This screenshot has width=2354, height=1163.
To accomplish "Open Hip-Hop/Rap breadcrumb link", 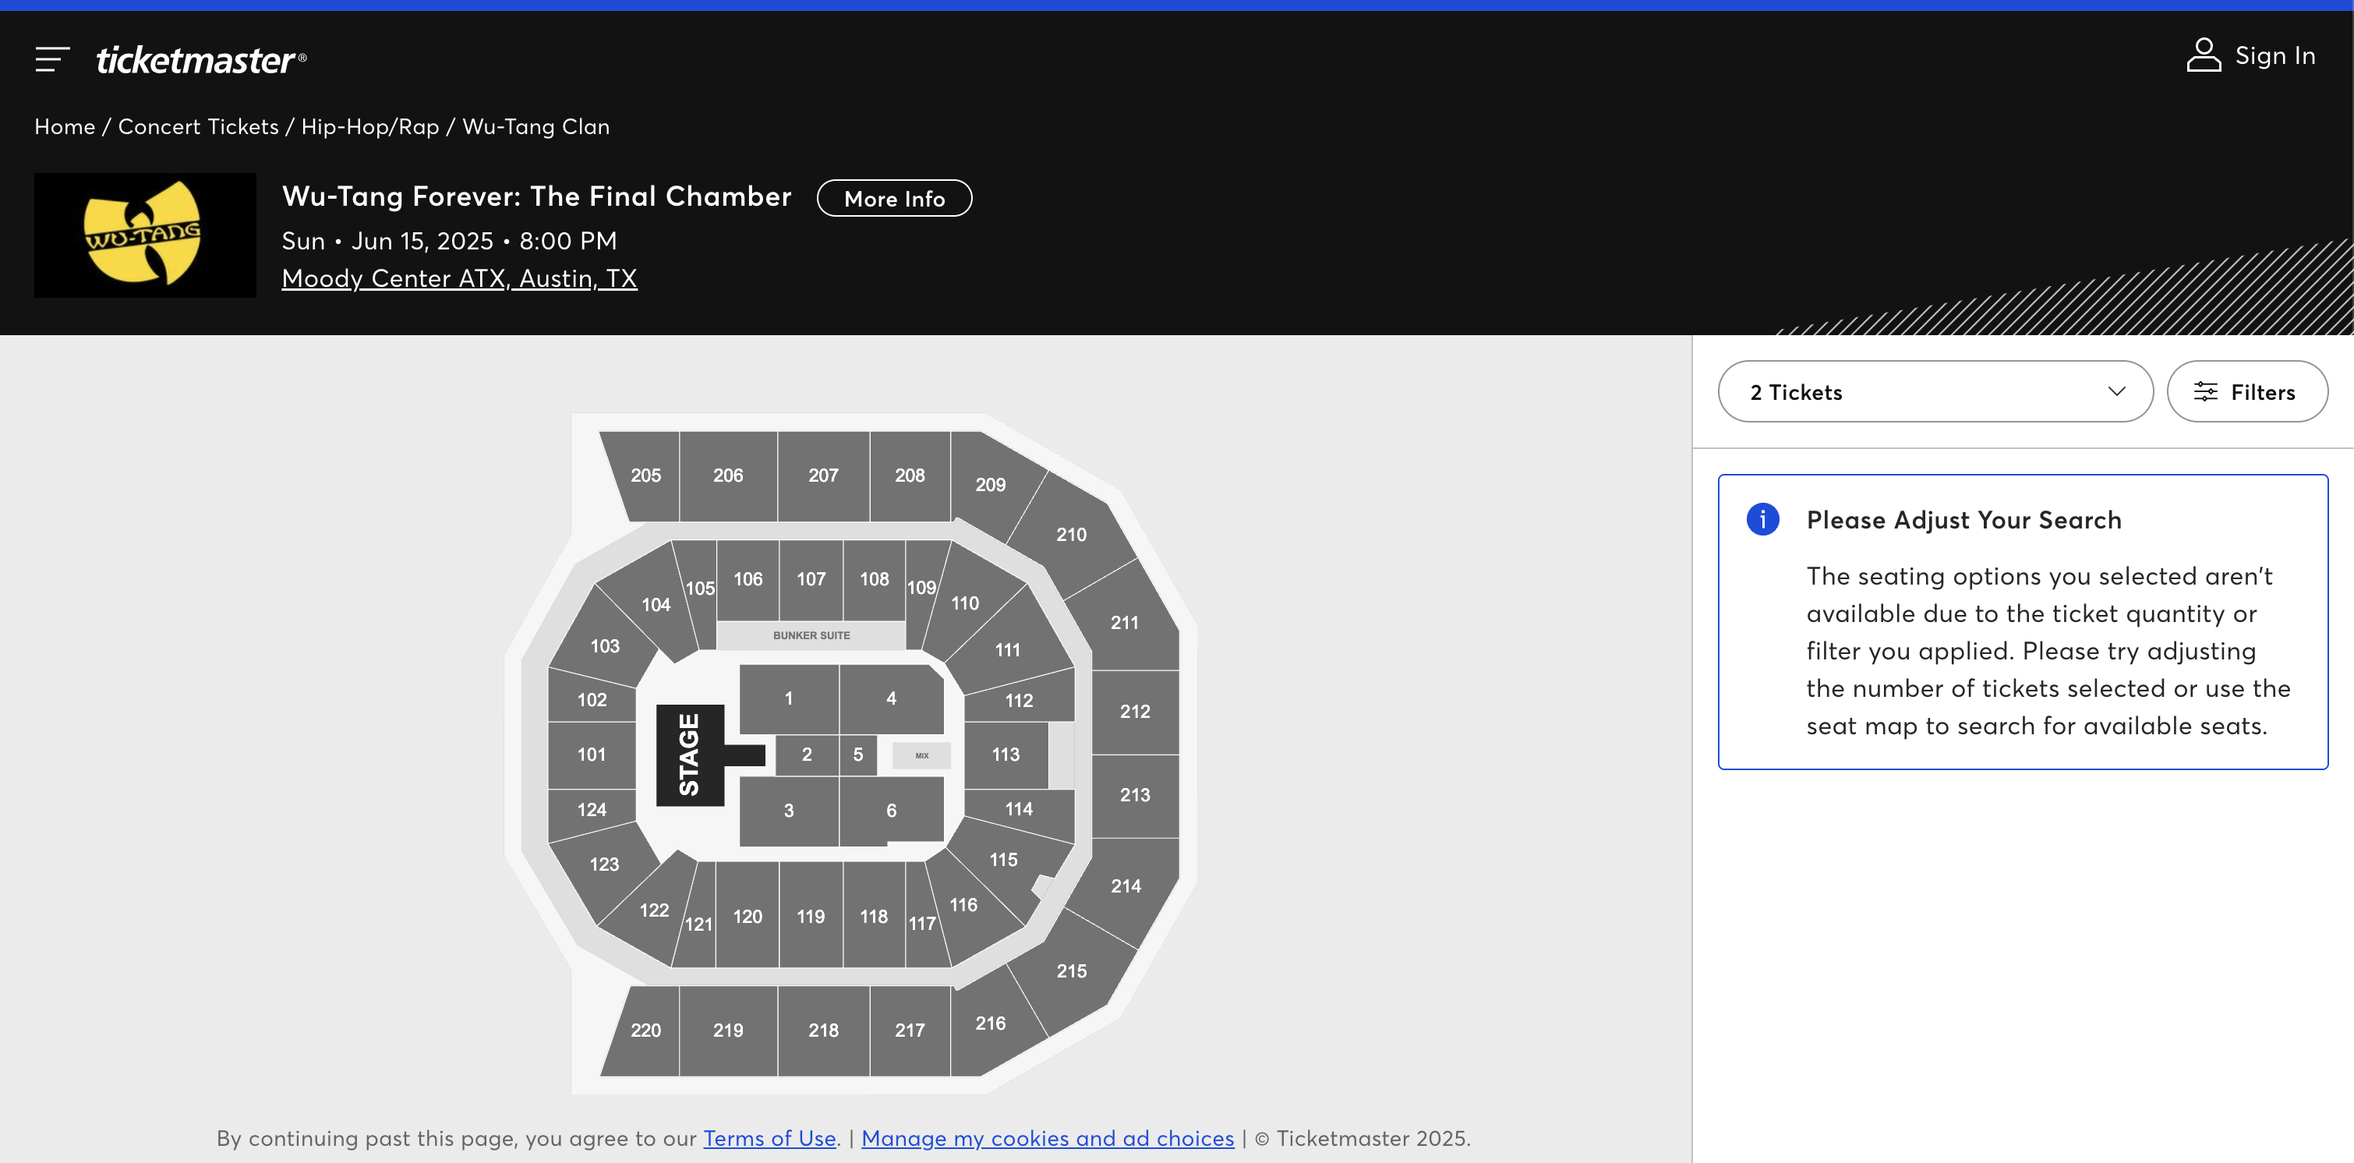I will (370, 126).
